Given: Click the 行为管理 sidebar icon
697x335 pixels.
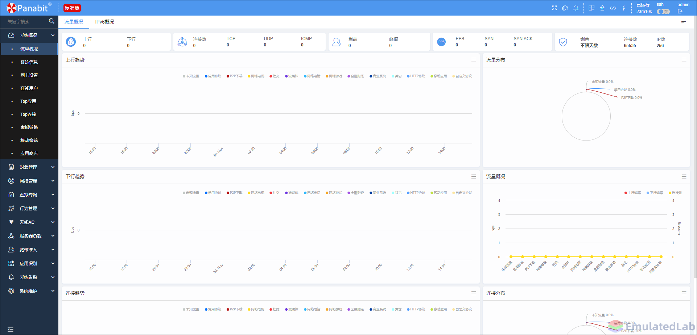Looking at the screenshot, I should pyautogui.click(x=11, y=208).
